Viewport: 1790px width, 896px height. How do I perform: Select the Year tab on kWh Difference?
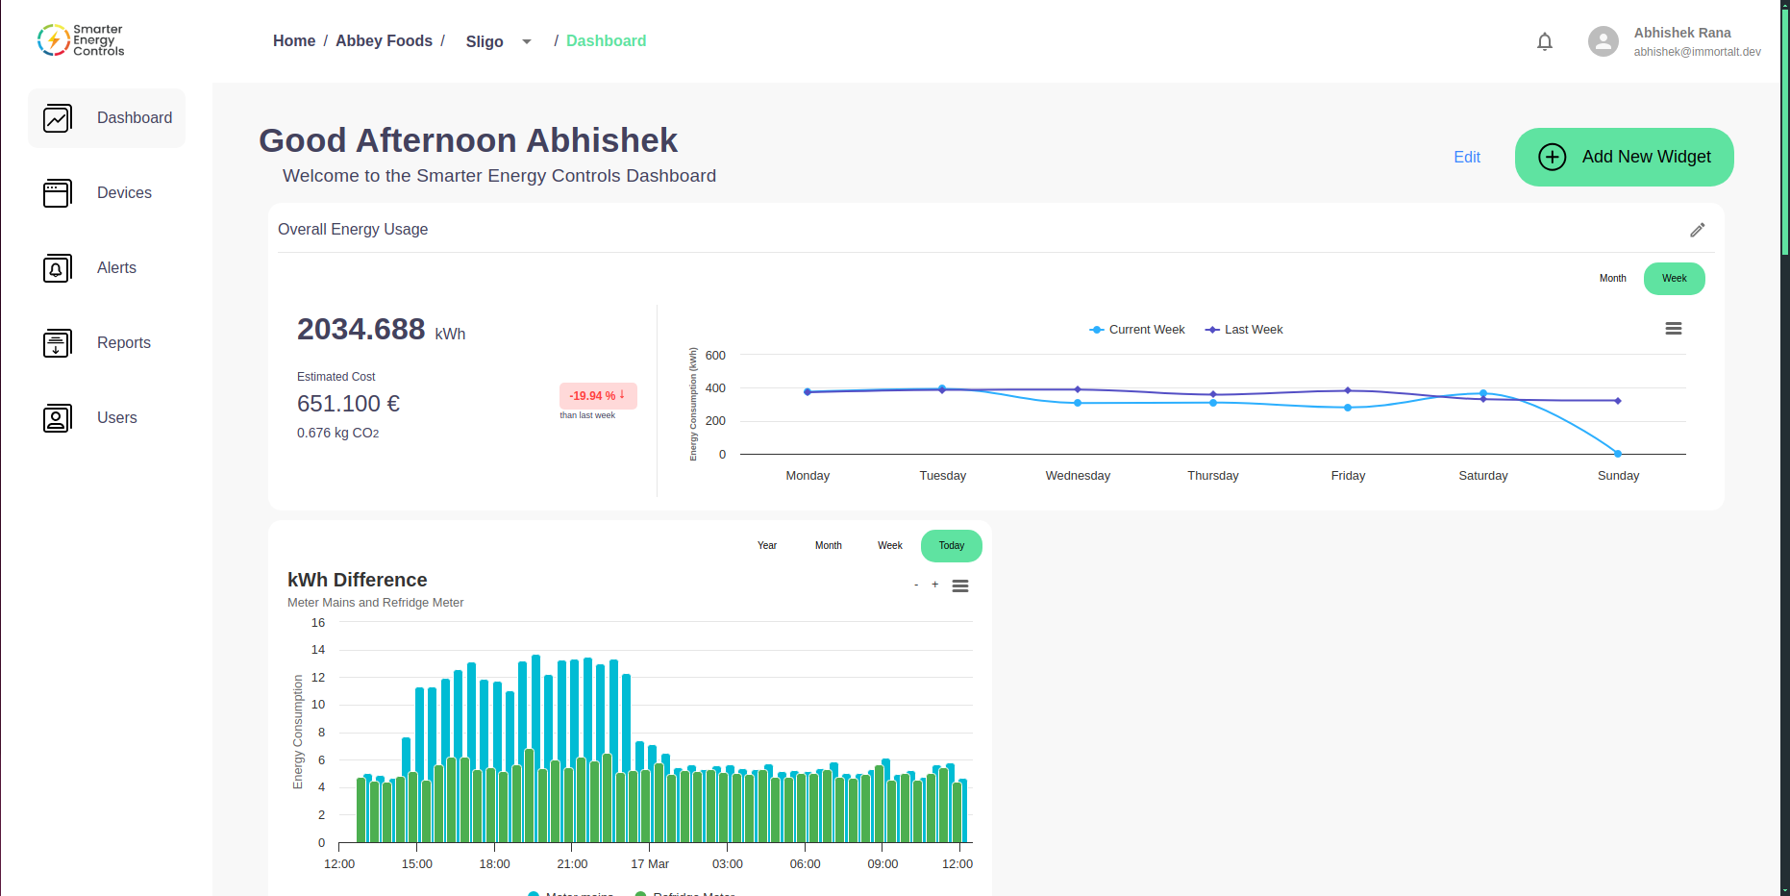click(767, 545)
